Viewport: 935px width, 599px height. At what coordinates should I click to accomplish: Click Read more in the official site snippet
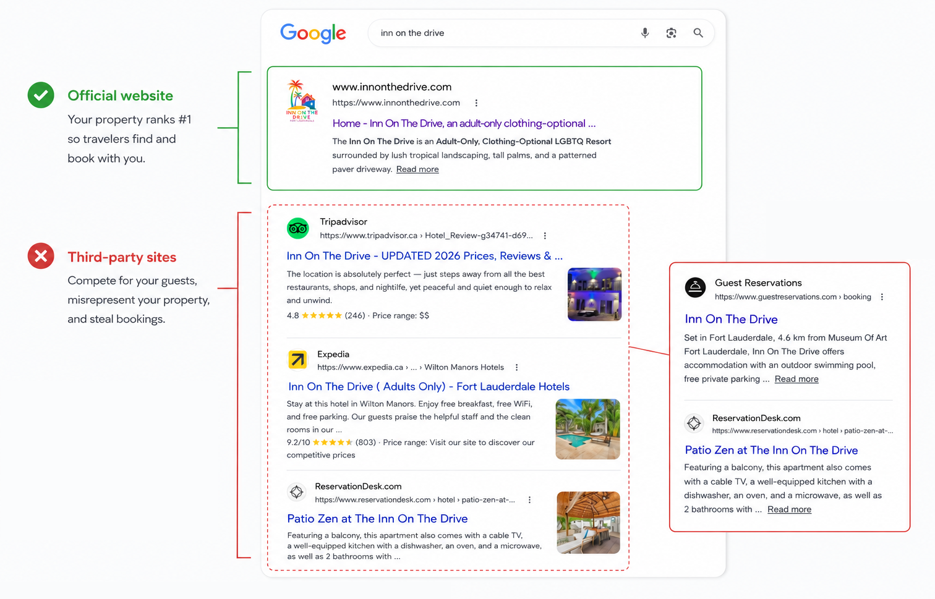pos(417,169)
